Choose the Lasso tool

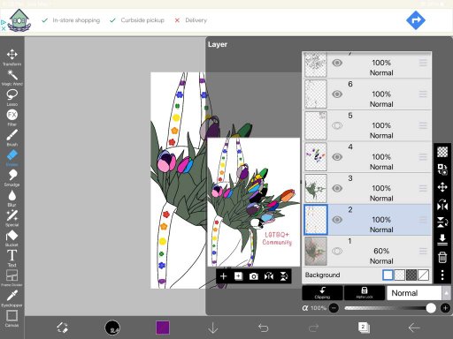(12, 97)
